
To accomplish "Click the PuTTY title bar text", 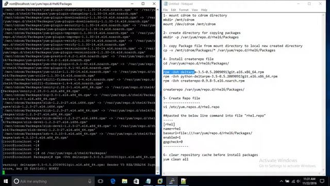I will [x=40, y=4].
